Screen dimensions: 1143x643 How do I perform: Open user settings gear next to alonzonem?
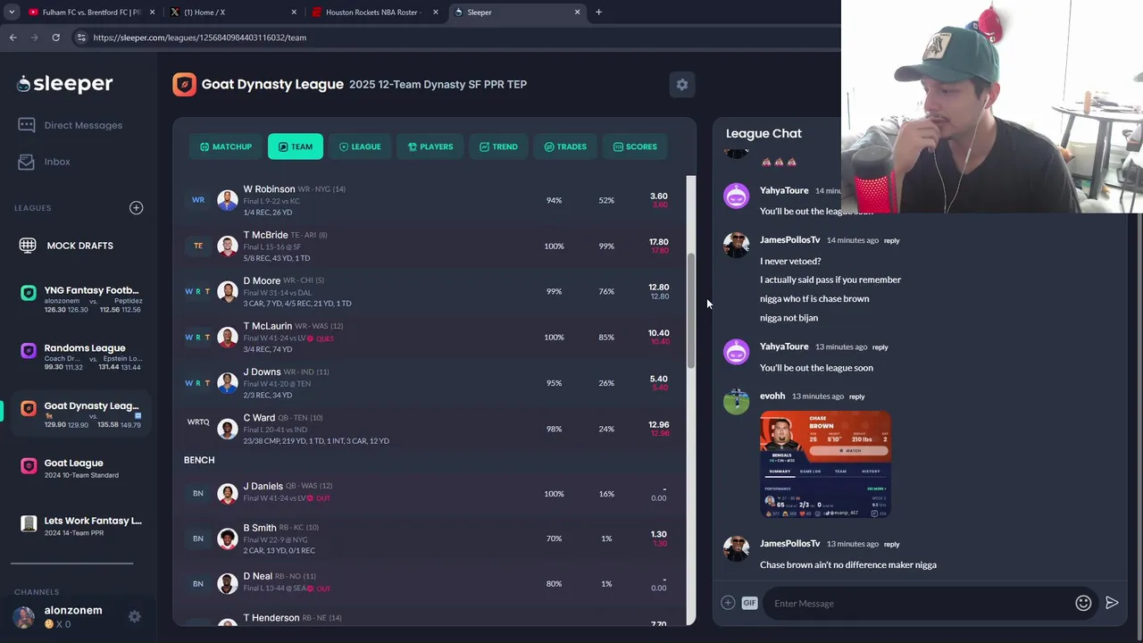(134, 616)
